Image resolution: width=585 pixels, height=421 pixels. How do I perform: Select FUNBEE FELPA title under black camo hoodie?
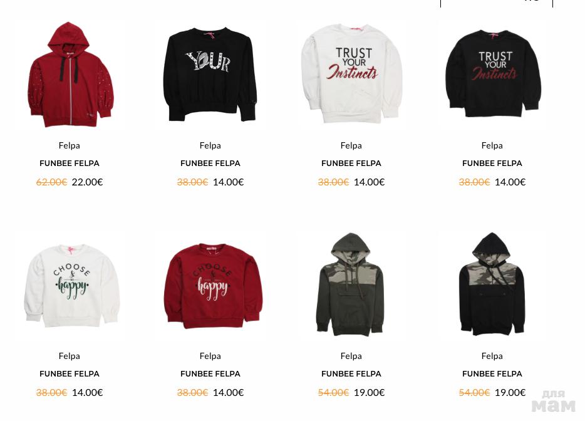tap(492, 374)
